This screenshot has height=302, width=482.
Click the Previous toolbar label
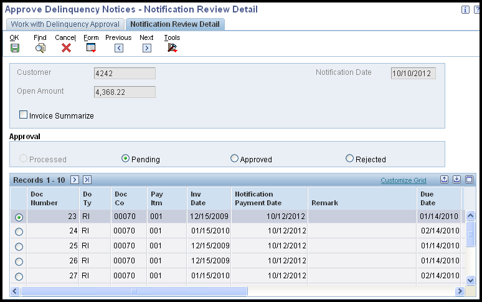(118, 37)
